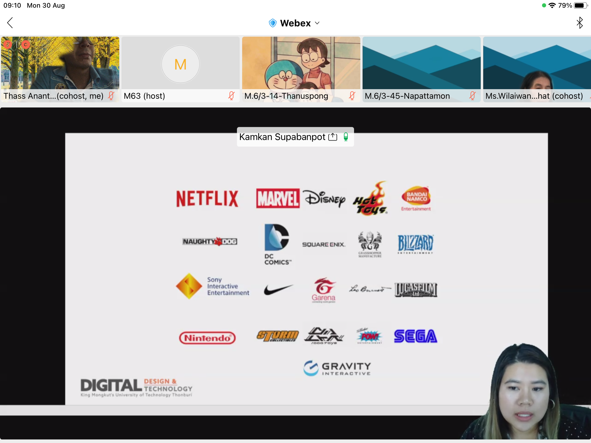The height and width of the screenshot is (443, 591).
Task: Tap the 1000 Toys logo
Action: coord(324,336)
